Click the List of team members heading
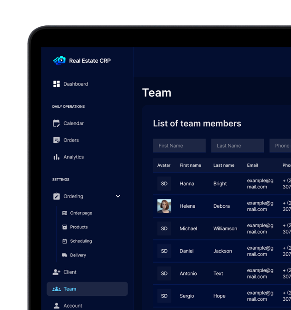 pos(197,123)
